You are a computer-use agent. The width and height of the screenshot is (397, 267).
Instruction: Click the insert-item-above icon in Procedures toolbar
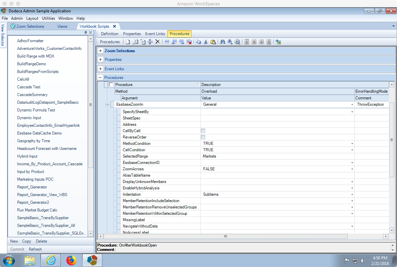coord(143,42)
